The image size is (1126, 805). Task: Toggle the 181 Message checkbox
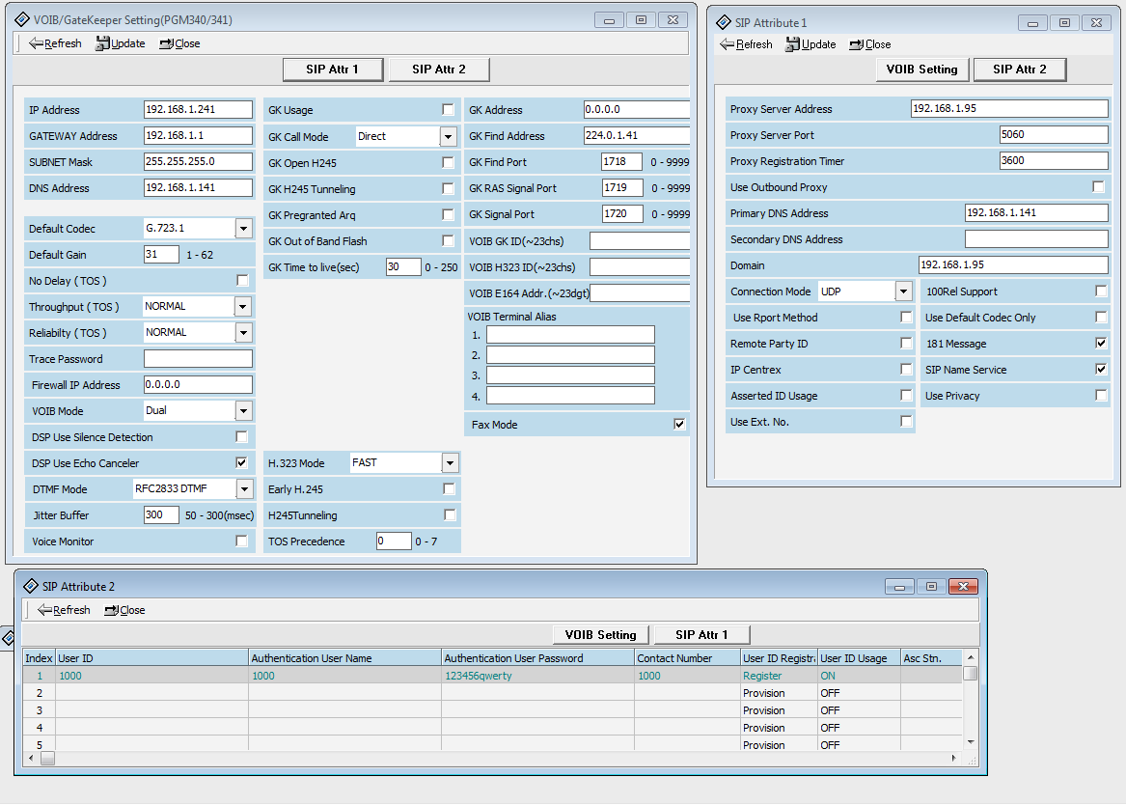[x=1101, y=344]
